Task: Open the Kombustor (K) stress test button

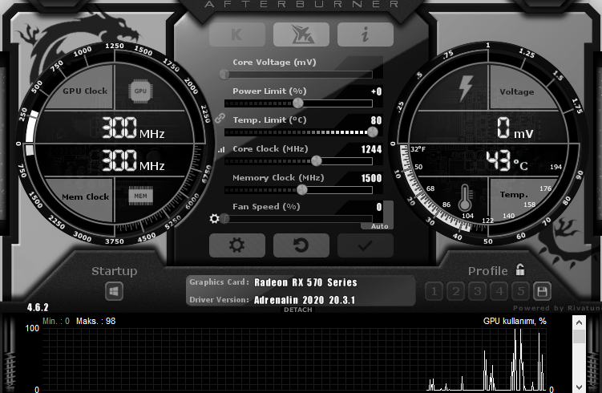Action: 237,34
